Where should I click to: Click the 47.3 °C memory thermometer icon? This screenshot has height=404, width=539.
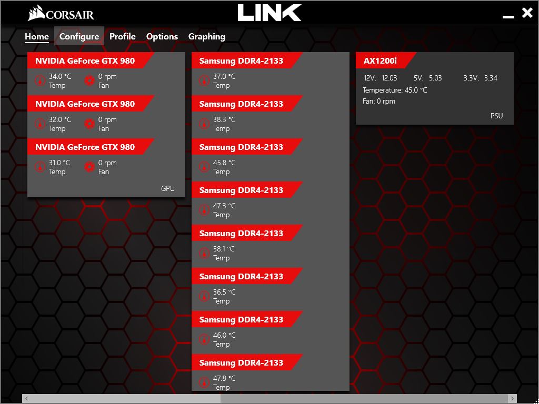(x=204, y=210)
